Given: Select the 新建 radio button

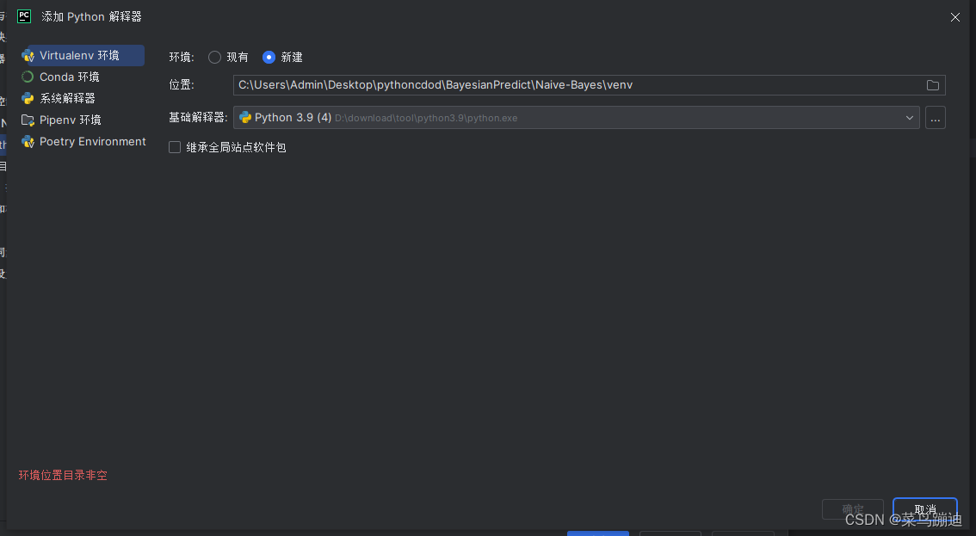Looking at the screenshot, I should pos(269,58).
